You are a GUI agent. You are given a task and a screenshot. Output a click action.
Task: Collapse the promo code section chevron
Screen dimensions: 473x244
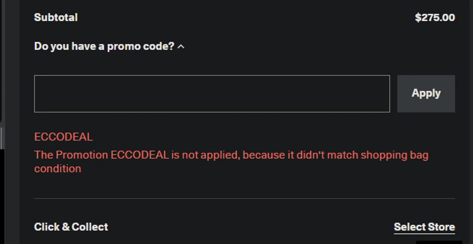pyautogui.click(x=181, y=47)
